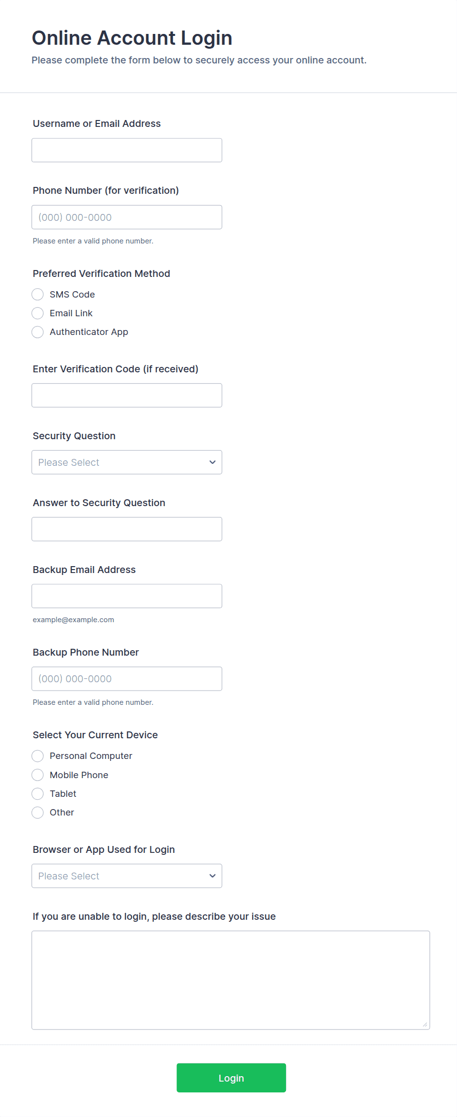457x1117 pixels.
Task: Select the Tablet radio button
Action: click(38, 794)
